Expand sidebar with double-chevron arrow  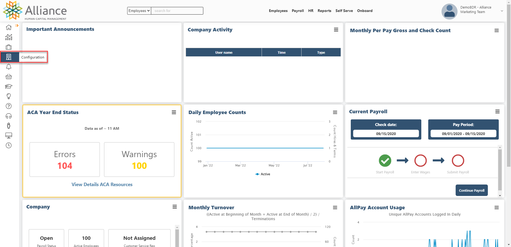[17, 26]
